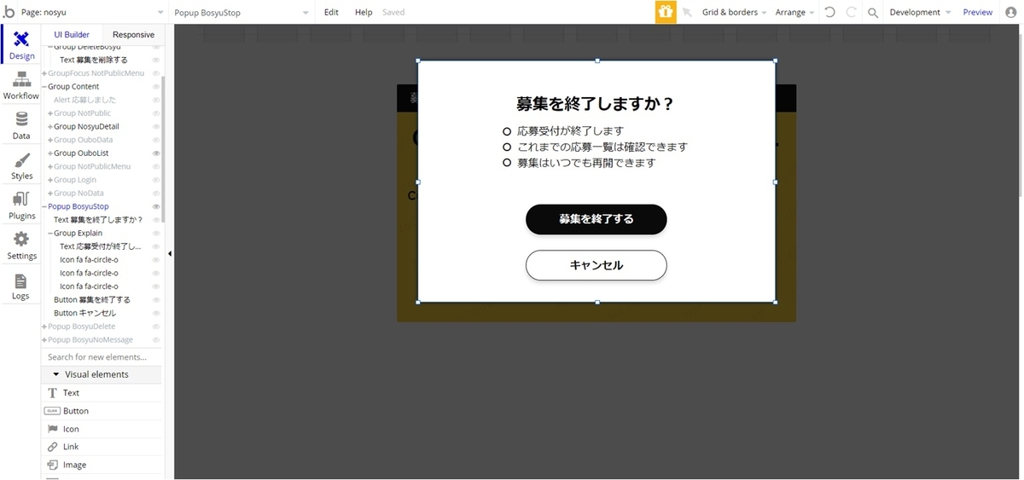
Task: Select GroupFocus NotPublicMenu tree row
Action: [x=96, y=73]
